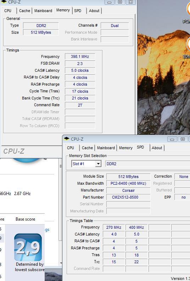Click the CPU-Z title icon of lower window

pyautogui.click(x=67, y=139)
